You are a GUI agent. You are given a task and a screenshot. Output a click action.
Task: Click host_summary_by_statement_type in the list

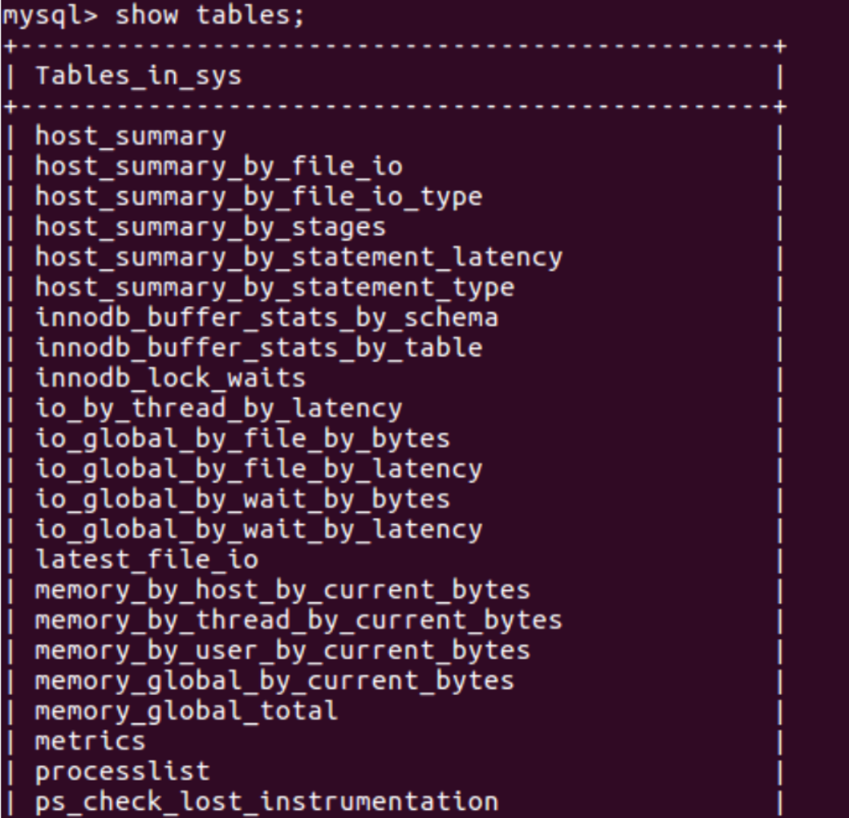(274, 287)
